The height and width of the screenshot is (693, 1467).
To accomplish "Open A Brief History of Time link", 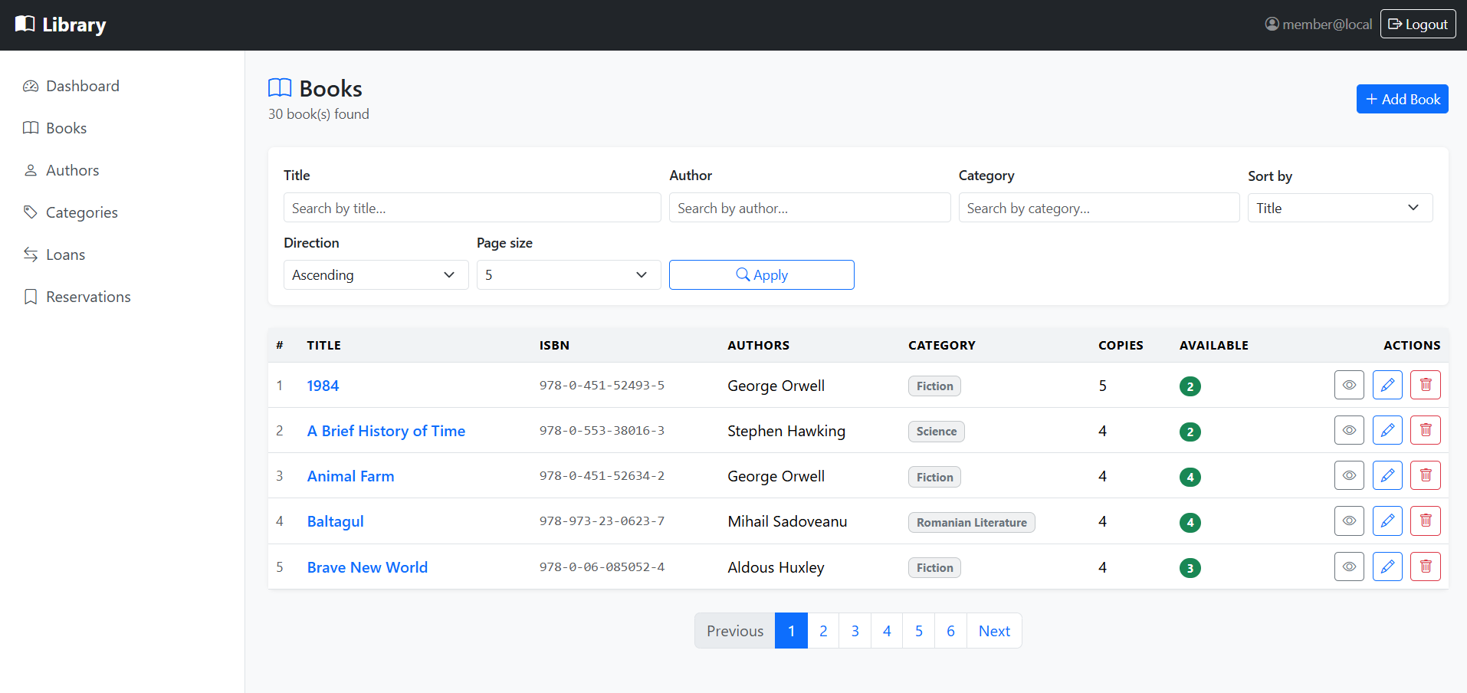I will coord(386,431).
